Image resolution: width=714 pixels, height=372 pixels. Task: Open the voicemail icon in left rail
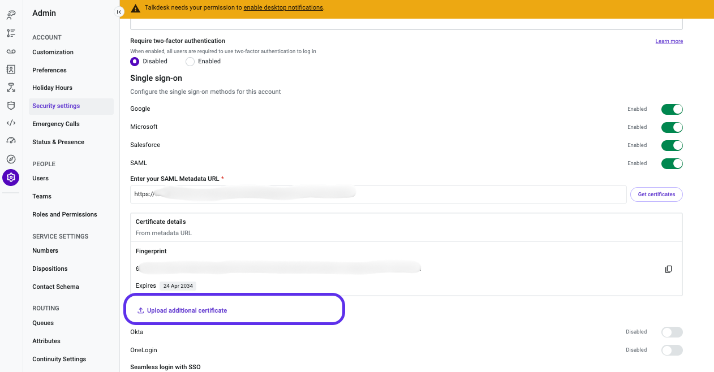pyautogui.click(x=11, y=51)
